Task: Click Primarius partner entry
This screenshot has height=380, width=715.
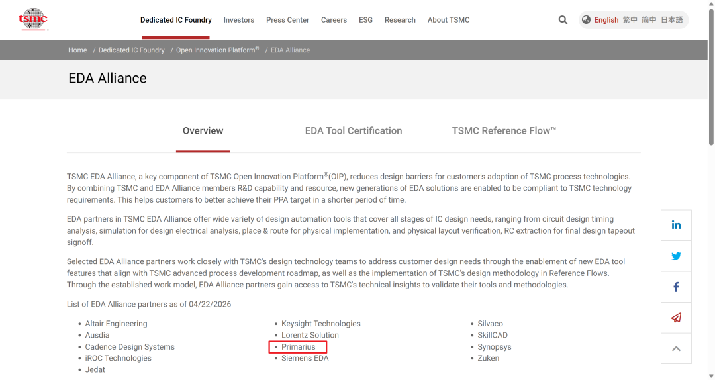Action: [298, 347]
